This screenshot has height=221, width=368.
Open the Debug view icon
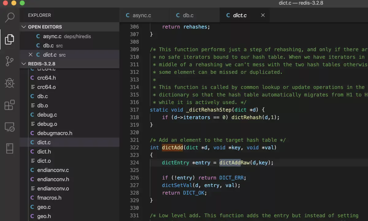click(10, 83)
